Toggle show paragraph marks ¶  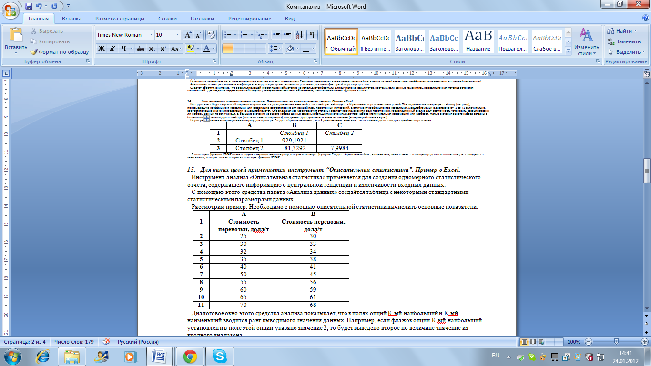tap(312, 35)
